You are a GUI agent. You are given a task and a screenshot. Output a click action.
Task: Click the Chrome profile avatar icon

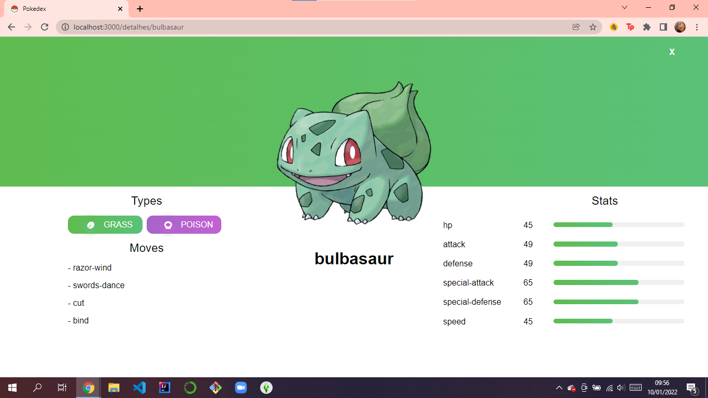pyautogui.click(x=680, y=27)
